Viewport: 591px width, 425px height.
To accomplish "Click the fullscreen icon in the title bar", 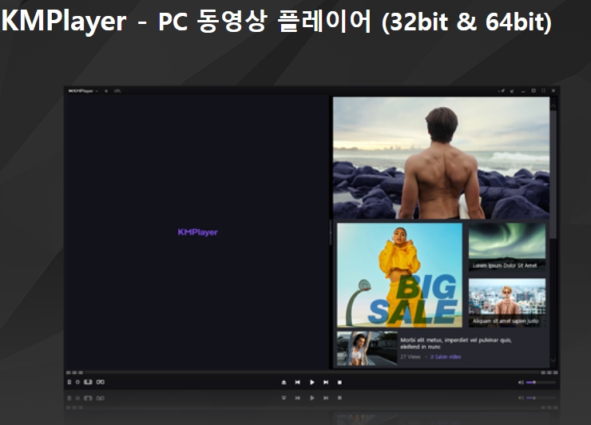I will (543, 91).
